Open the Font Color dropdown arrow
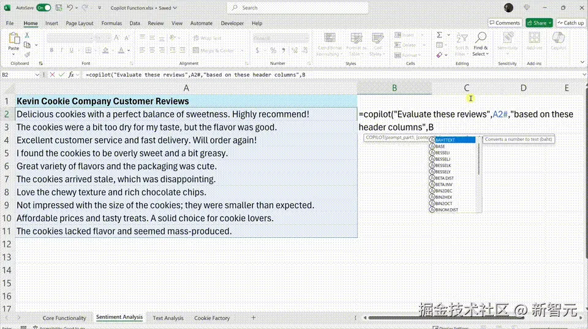The width and height of the screenshot is (588, 329). tap(128, 50)
